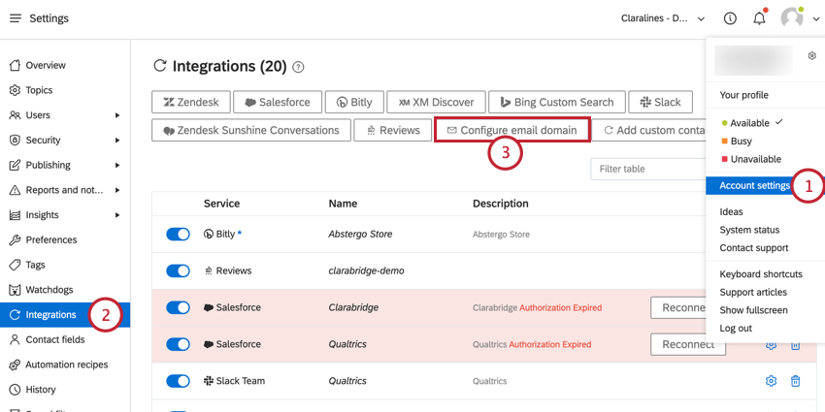Open Keyboard shortcuts from user menu
The image size is (825, 412).
pyautogui.click(x=761, y=273)
